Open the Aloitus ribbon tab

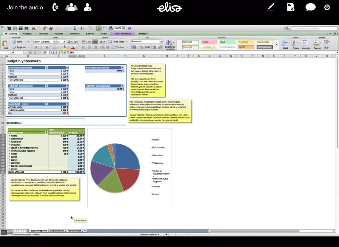11,34
